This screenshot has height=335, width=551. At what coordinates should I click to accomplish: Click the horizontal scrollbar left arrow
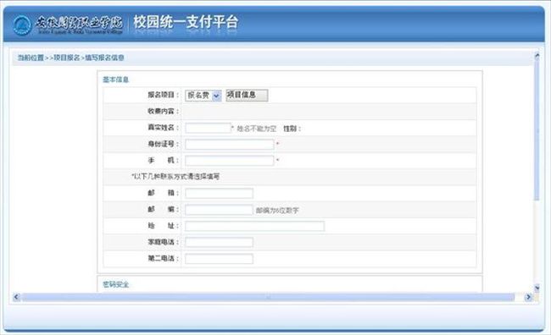pos(16,297)
